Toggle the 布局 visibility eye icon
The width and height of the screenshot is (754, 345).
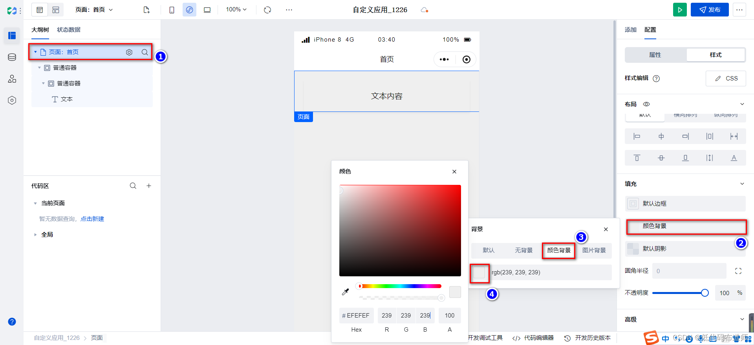pyautogui.click(x=646, y=104)
